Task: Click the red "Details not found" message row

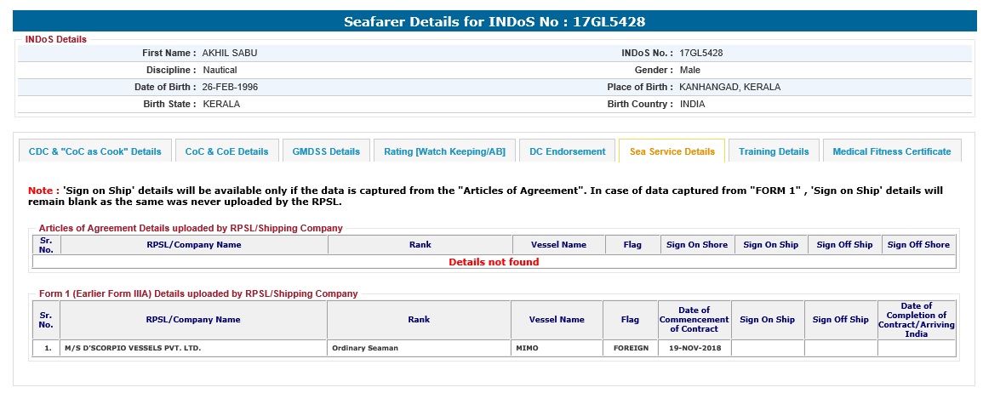Action: (x=494, y=262)
